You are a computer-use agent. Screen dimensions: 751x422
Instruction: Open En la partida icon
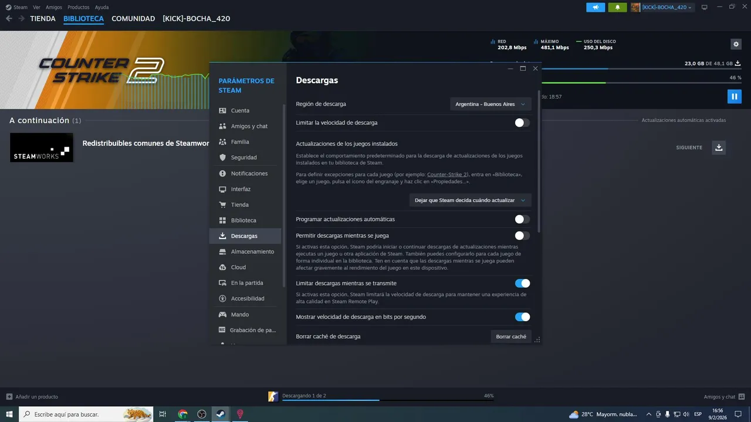222,283
